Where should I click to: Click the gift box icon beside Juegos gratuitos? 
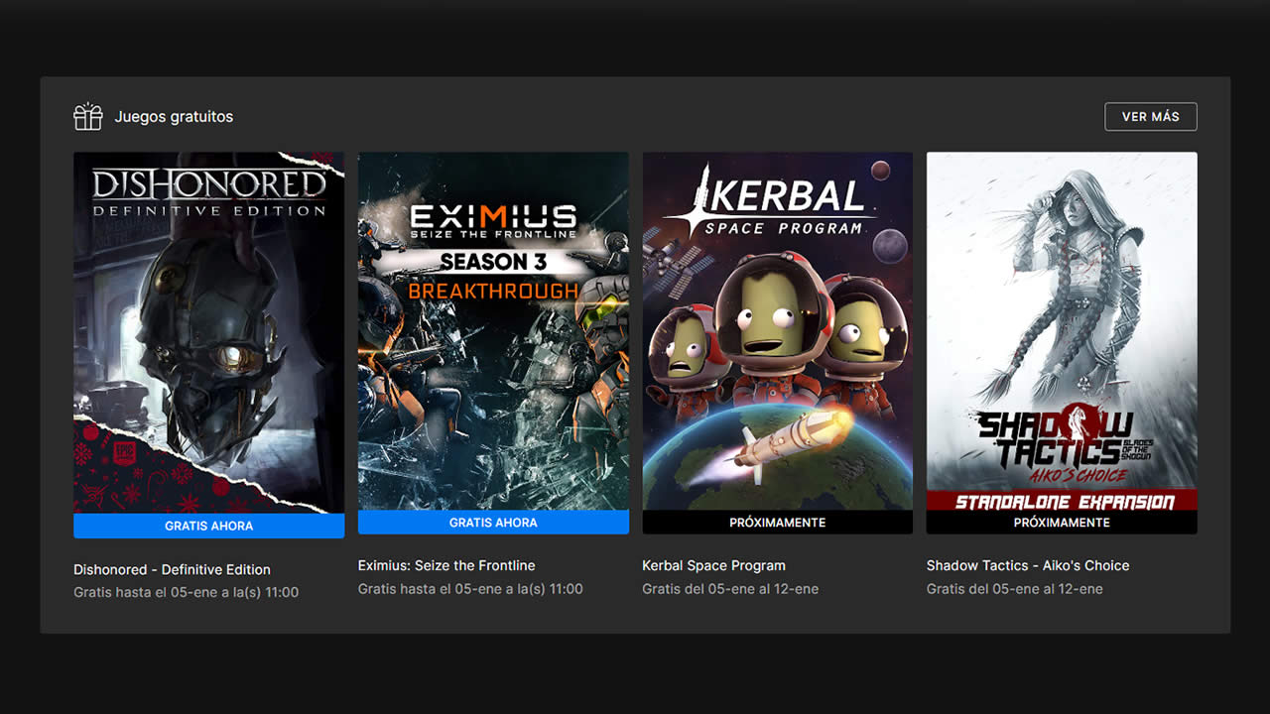(88, 117)
